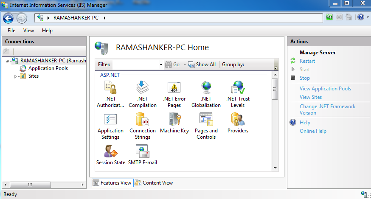The image size is (371, 199).
Task: Click the Home toolbar icon
Action: point(349,17)
